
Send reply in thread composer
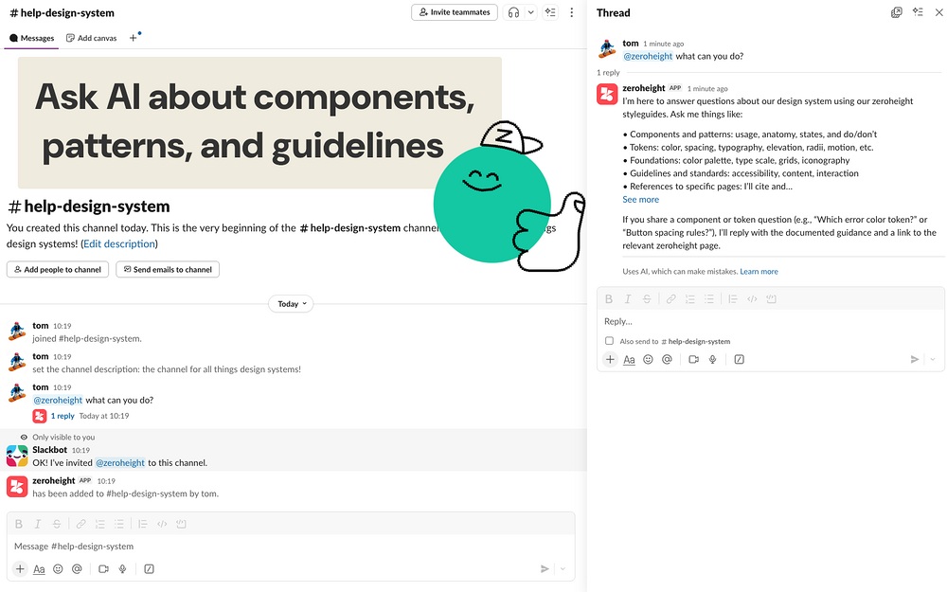point(915,359)
